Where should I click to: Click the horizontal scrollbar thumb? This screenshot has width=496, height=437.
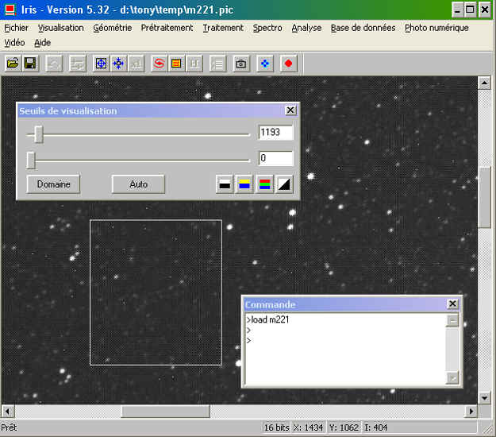[165, 412]
